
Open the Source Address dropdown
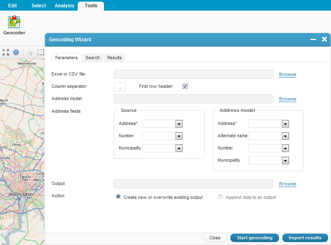179,123
